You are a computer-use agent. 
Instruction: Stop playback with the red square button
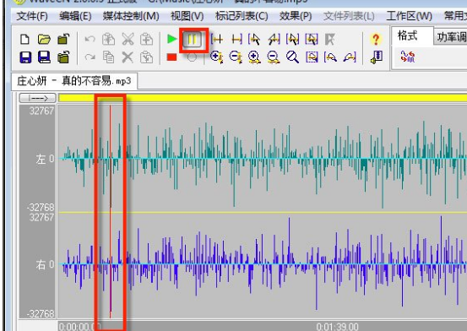pyautogui.click(x=171, y=57)
